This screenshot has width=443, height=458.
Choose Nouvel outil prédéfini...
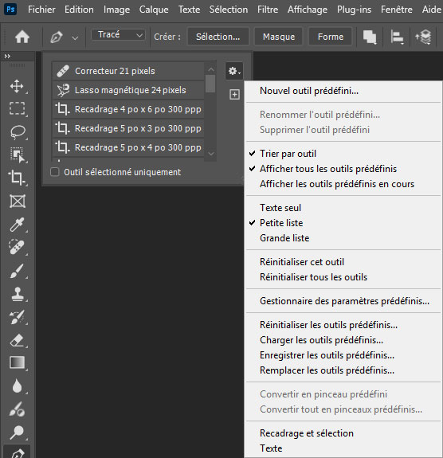309,91
